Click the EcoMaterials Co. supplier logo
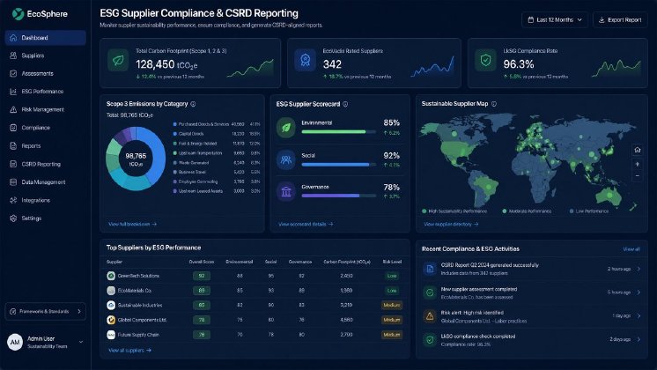This screenshot has width=657, height=370. click(111, 291)
